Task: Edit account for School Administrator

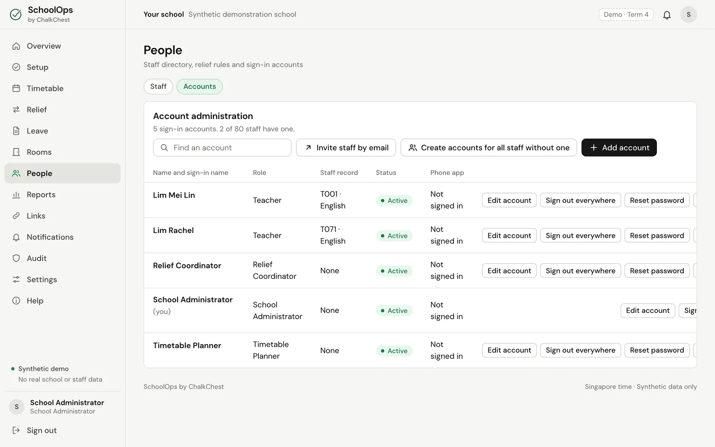Action: point(648,311)
